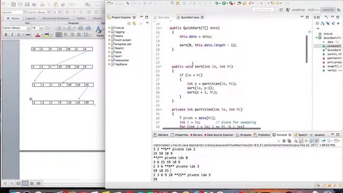
Task: Expand the linkList project node
Action: coord(109,28)
